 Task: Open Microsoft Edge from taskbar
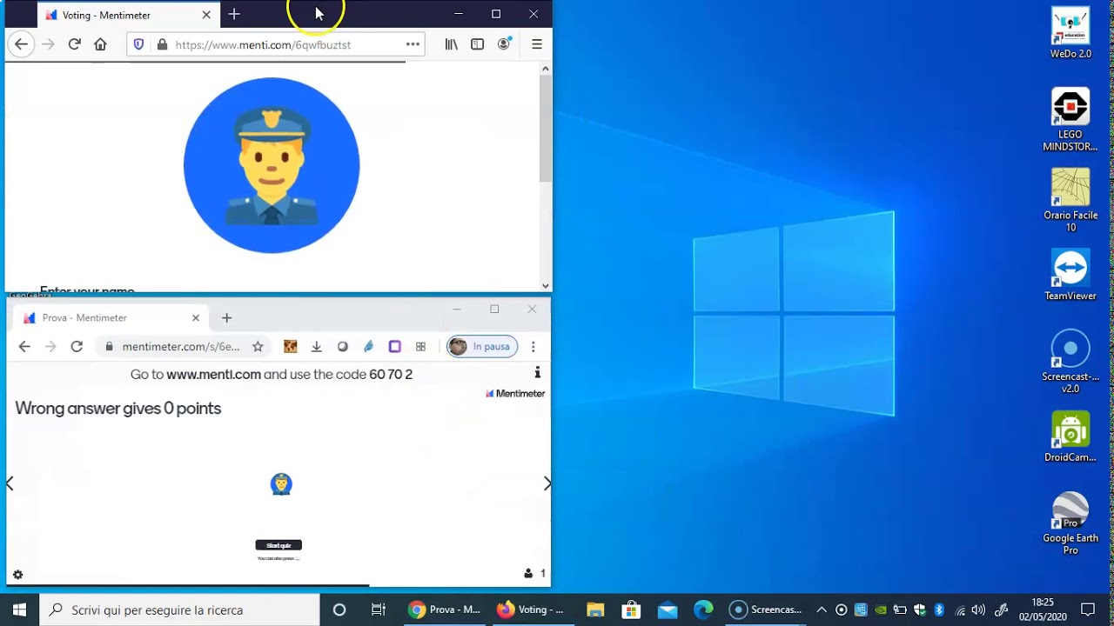click(703, 609)
